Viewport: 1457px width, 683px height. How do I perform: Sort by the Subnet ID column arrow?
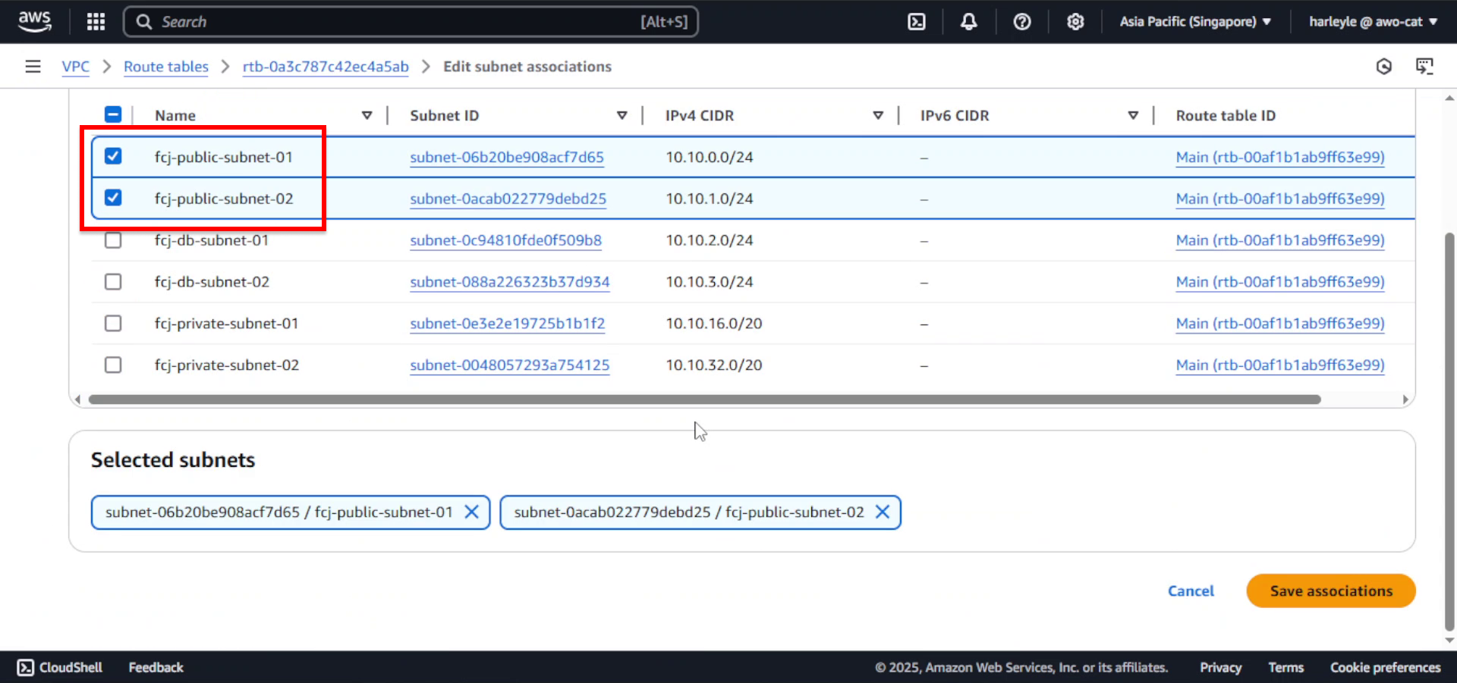622,116
